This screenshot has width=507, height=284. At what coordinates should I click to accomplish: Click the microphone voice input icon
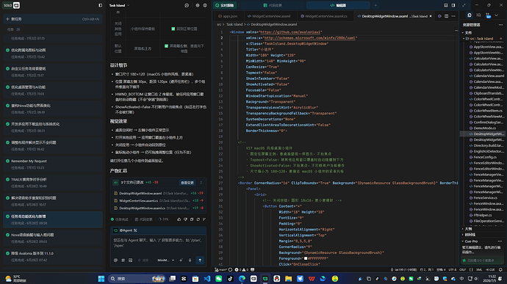pyautogui.click(x=190, y=260)
